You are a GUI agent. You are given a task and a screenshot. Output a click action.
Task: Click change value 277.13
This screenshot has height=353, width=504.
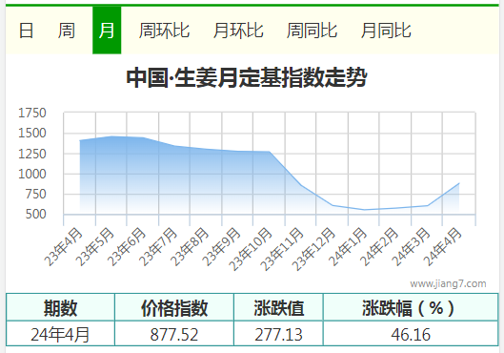(279, 334)
